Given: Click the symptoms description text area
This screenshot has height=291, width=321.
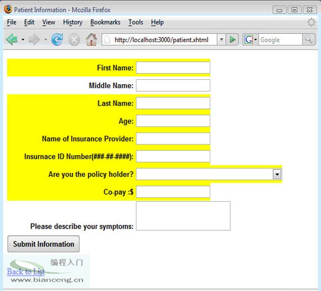Looking at the screenshot, I should point(183,216).
